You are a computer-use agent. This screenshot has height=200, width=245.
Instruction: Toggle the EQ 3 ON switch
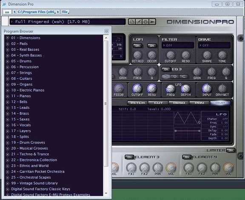pyautogui.click(x=166, y=69)
